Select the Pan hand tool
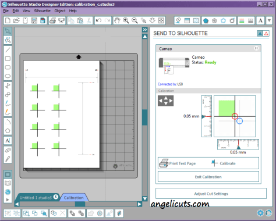Screen dimensions: 276x221 117,20
